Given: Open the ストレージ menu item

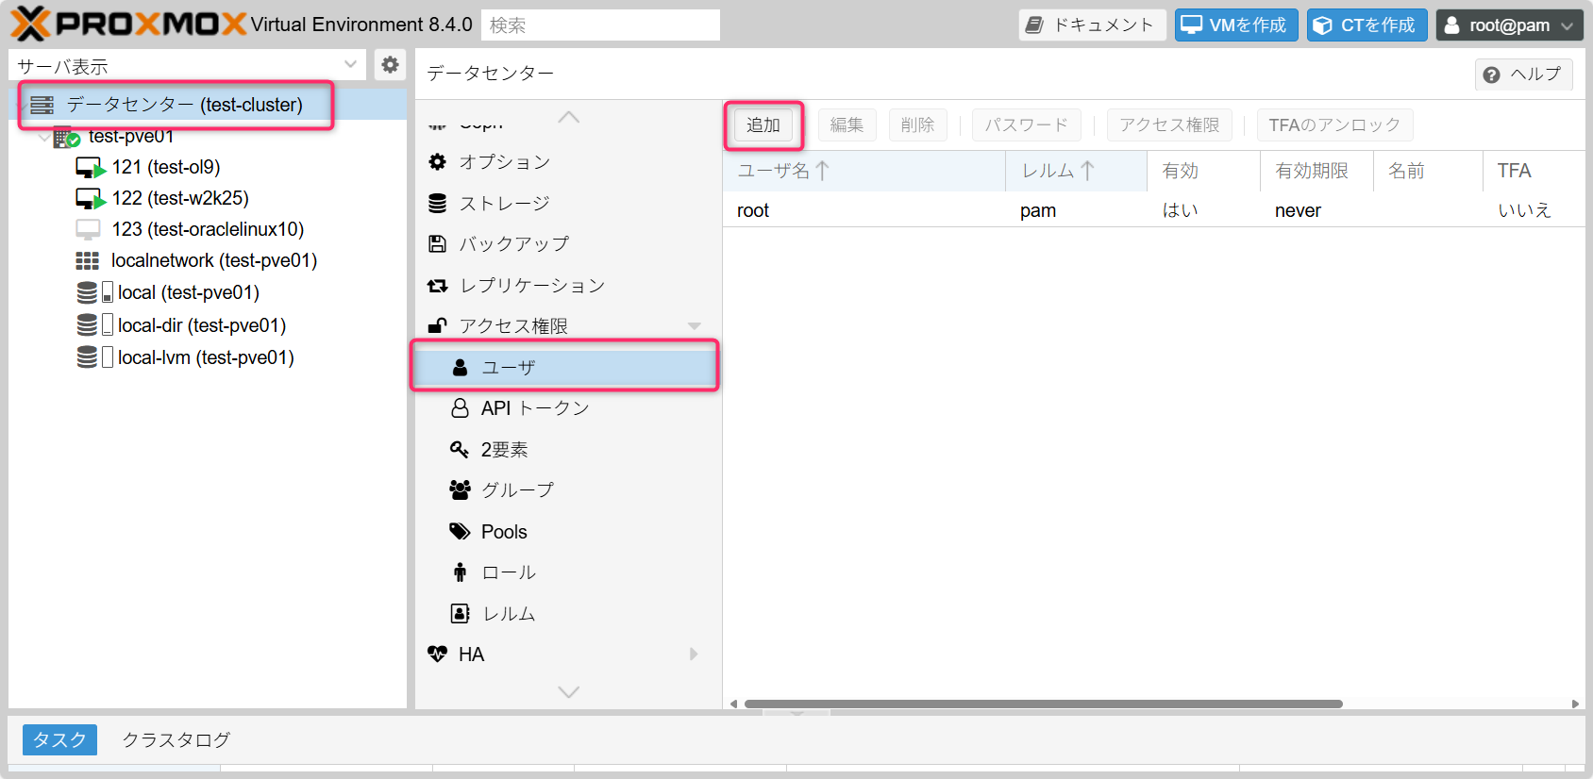Looking at the screenshot, I should 567,203.
